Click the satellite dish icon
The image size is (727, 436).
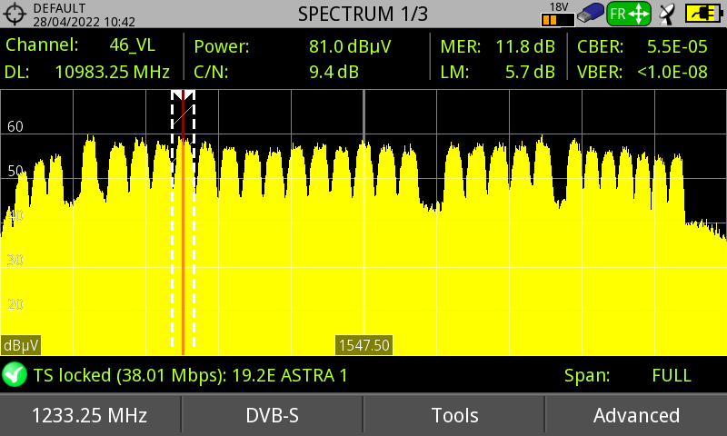[668, 14]
